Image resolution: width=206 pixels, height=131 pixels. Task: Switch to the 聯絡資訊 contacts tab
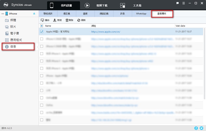(x=48, y=14)
